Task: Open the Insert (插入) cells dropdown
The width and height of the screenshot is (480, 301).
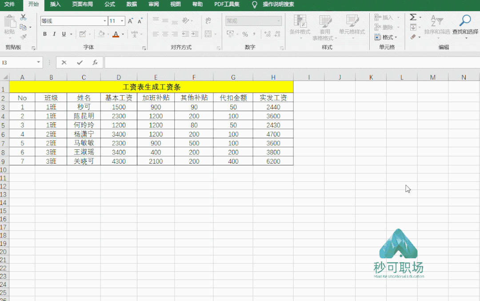Action: [387, 17]
